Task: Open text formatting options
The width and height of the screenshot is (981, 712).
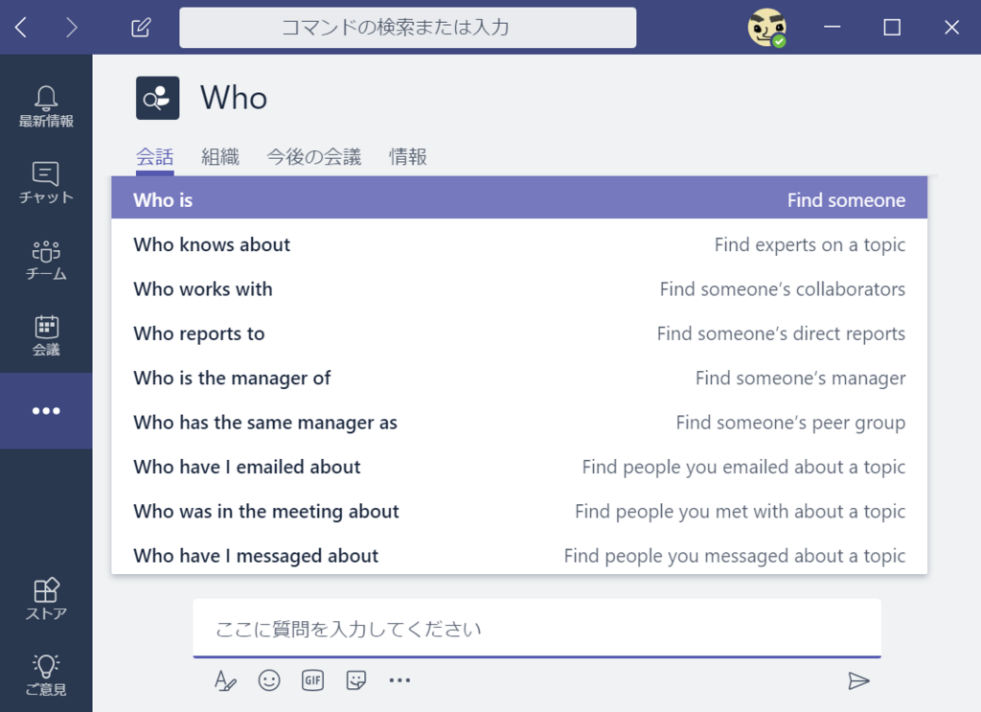Action: click(225, 680)
